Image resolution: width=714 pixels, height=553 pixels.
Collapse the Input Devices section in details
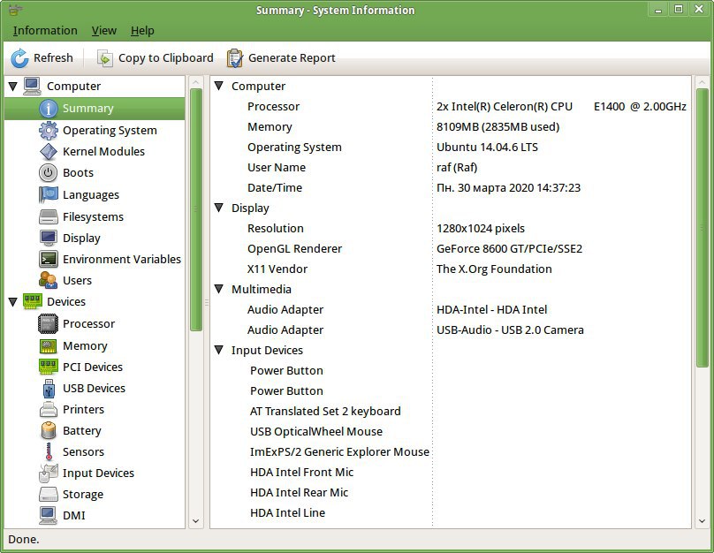pyautogui.click(x=219, y=350)
